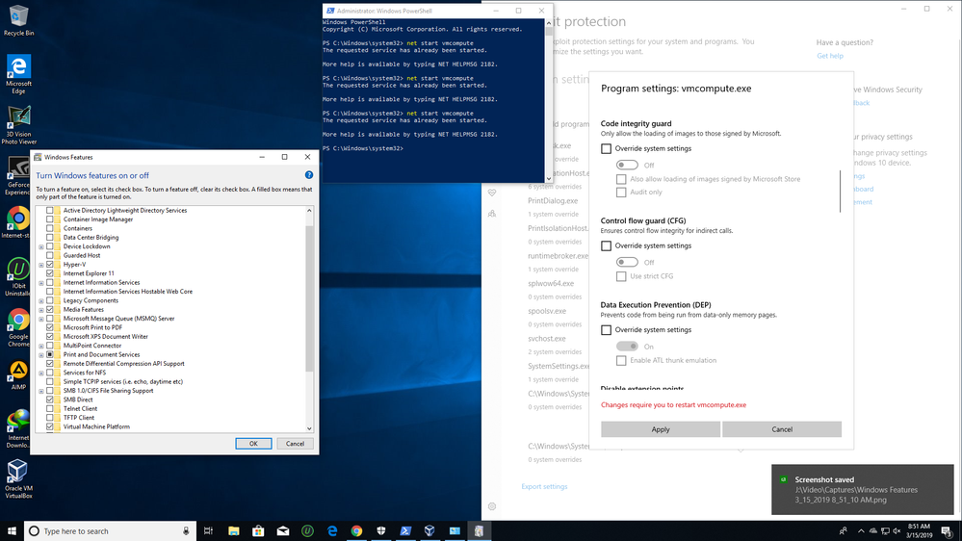Open Edge from the taskbar
The height and width of the screenshot is (541, 962).
332,531
